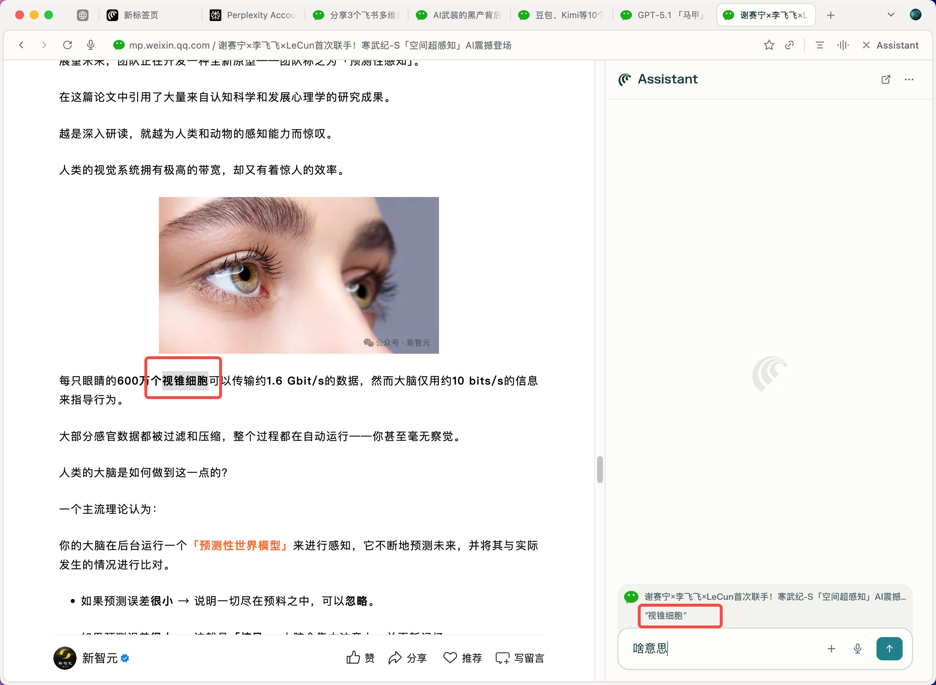Screen dimensions: 936x685
Task: Toggle 推荐 heart on the article
Action: click(x=462, y=658)
